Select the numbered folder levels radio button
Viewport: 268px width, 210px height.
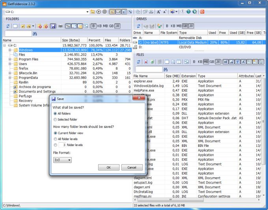pyautogui.click(x=55, y=145)
